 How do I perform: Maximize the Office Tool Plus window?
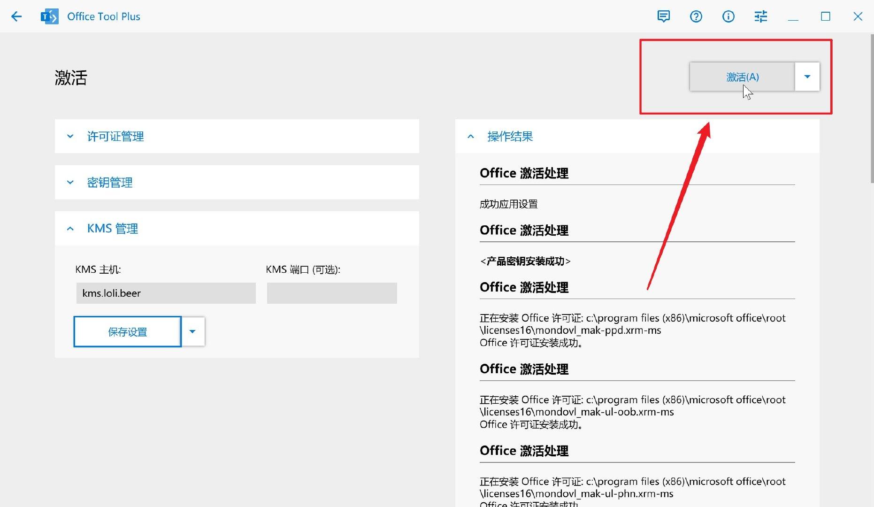tap(825, 16)
